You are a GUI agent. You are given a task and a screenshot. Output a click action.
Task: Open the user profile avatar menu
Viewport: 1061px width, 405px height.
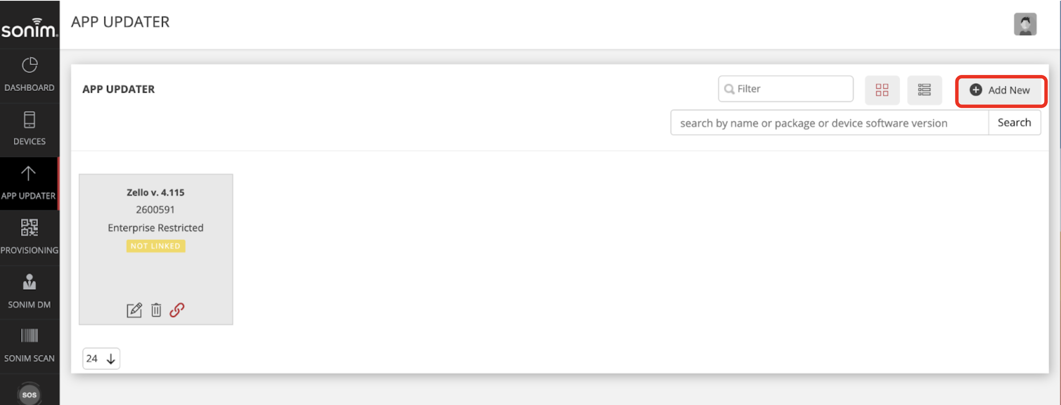(x=1025, y=24)
